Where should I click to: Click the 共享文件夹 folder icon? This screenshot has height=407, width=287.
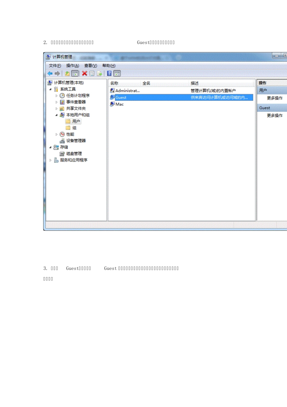[62, 108]
